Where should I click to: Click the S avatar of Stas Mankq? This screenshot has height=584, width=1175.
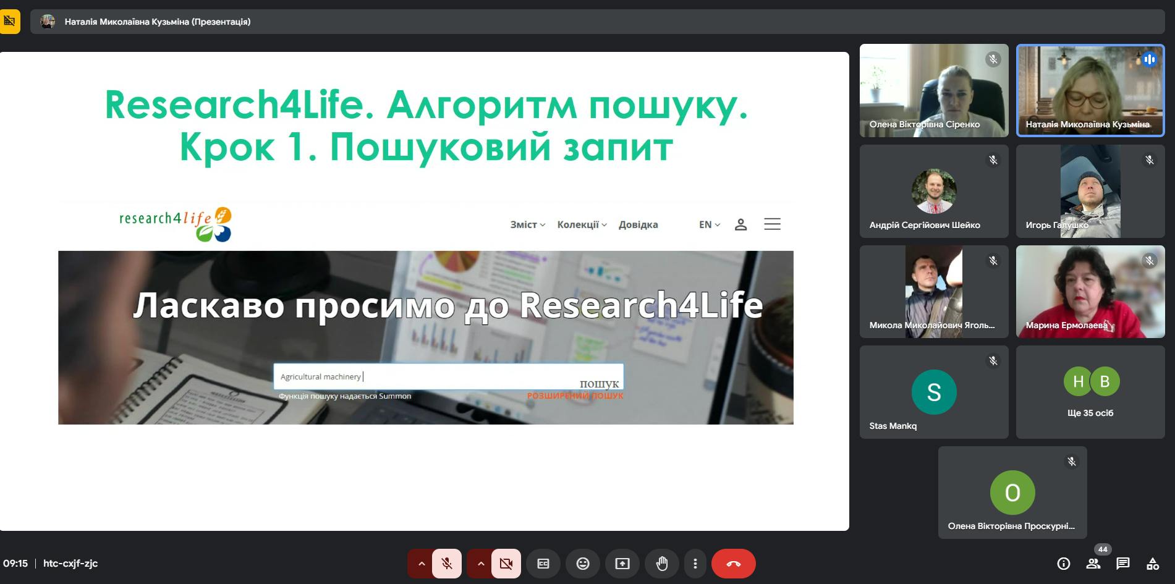pos(934,392)
